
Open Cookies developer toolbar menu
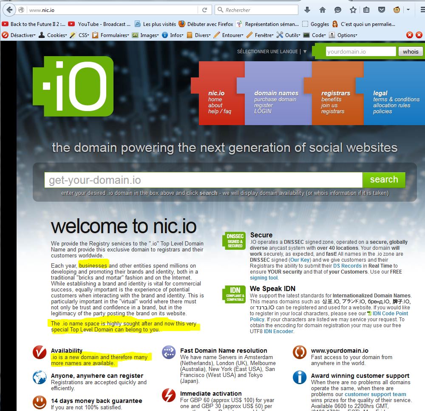tap(53, 35)
